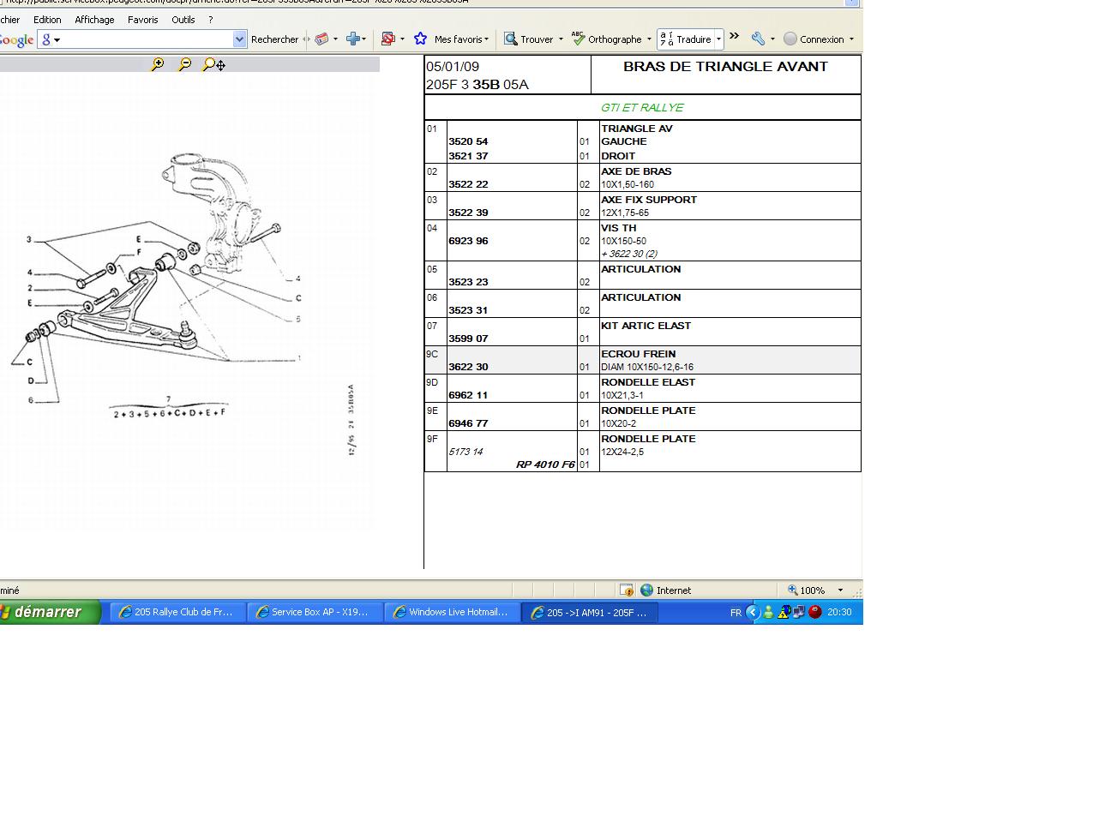Viewport: 1111px width, 833px height.
Task: Click part number 3522 22
Action: 468,184
